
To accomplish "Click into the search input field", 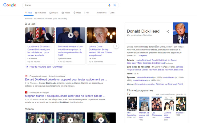I will [65, 5].
